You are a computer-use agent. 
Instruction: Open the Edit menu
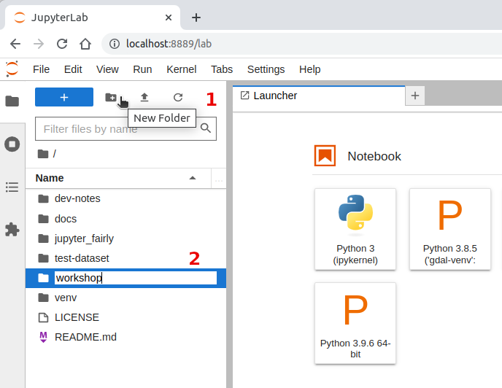coord(73,69)
